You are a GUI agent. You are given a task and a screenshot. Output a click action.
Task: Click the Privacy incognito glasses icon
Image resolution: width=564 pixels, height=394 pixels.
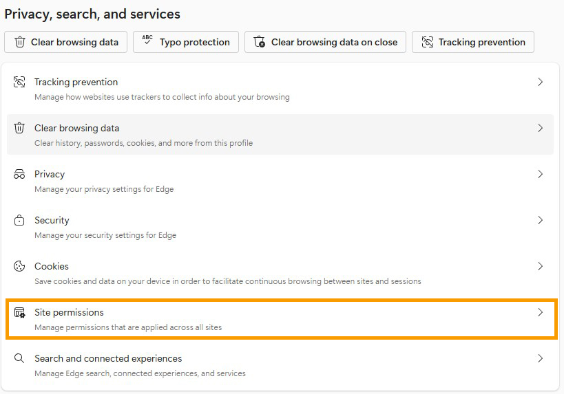19,175
